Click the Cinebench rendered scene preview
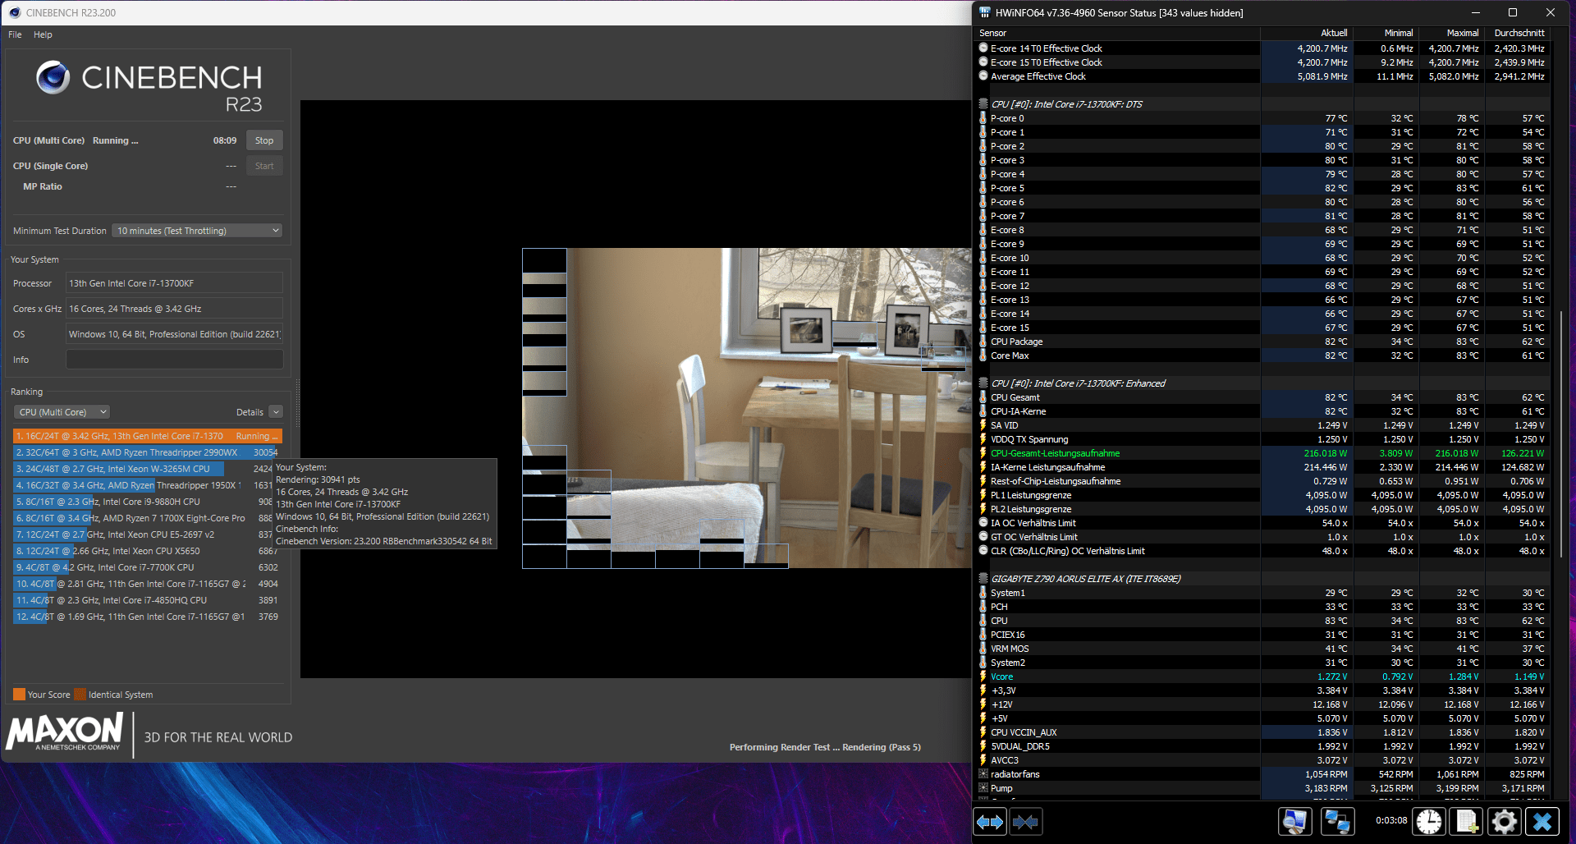 747,408
